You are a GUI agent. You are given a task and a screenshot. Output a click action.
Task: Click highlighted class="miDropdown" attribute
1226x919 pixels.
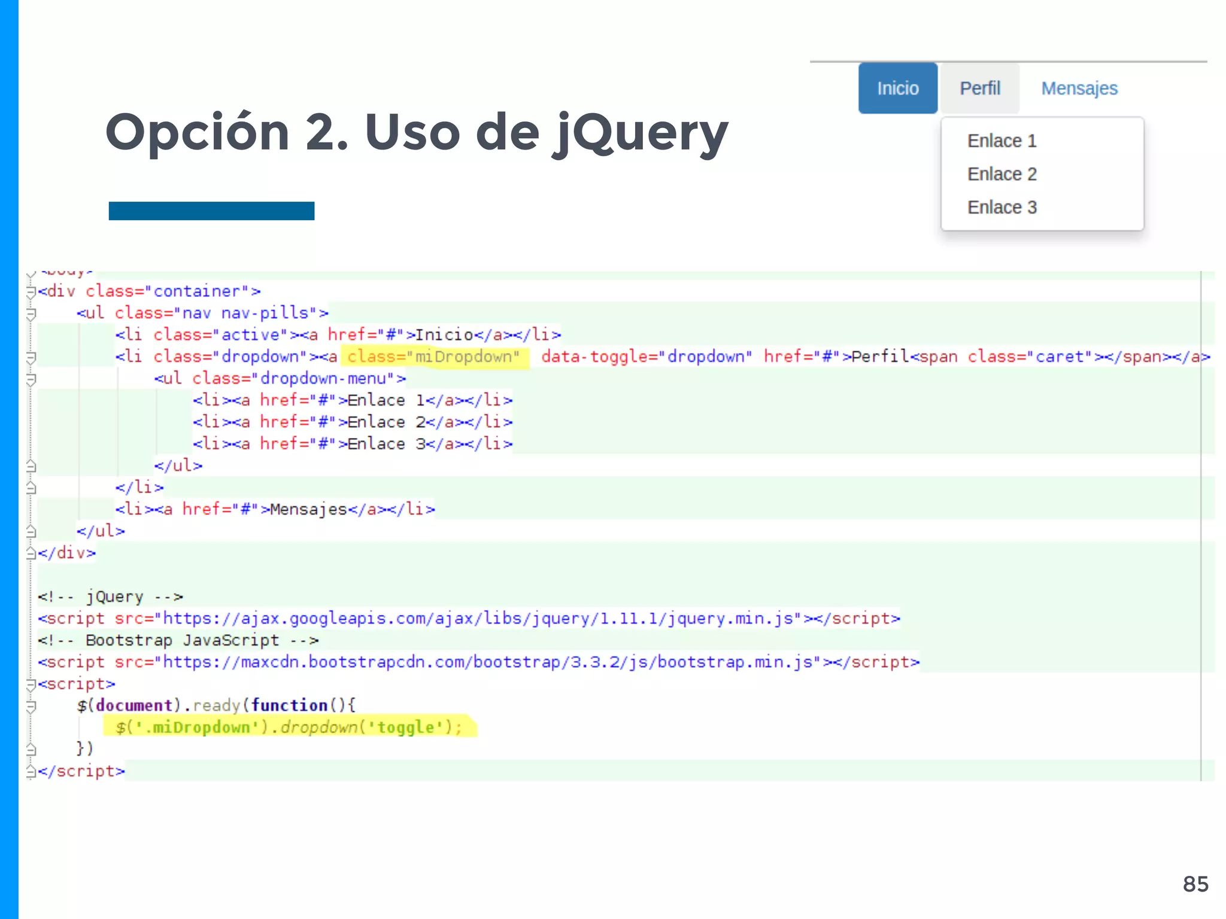pos(435,357)
